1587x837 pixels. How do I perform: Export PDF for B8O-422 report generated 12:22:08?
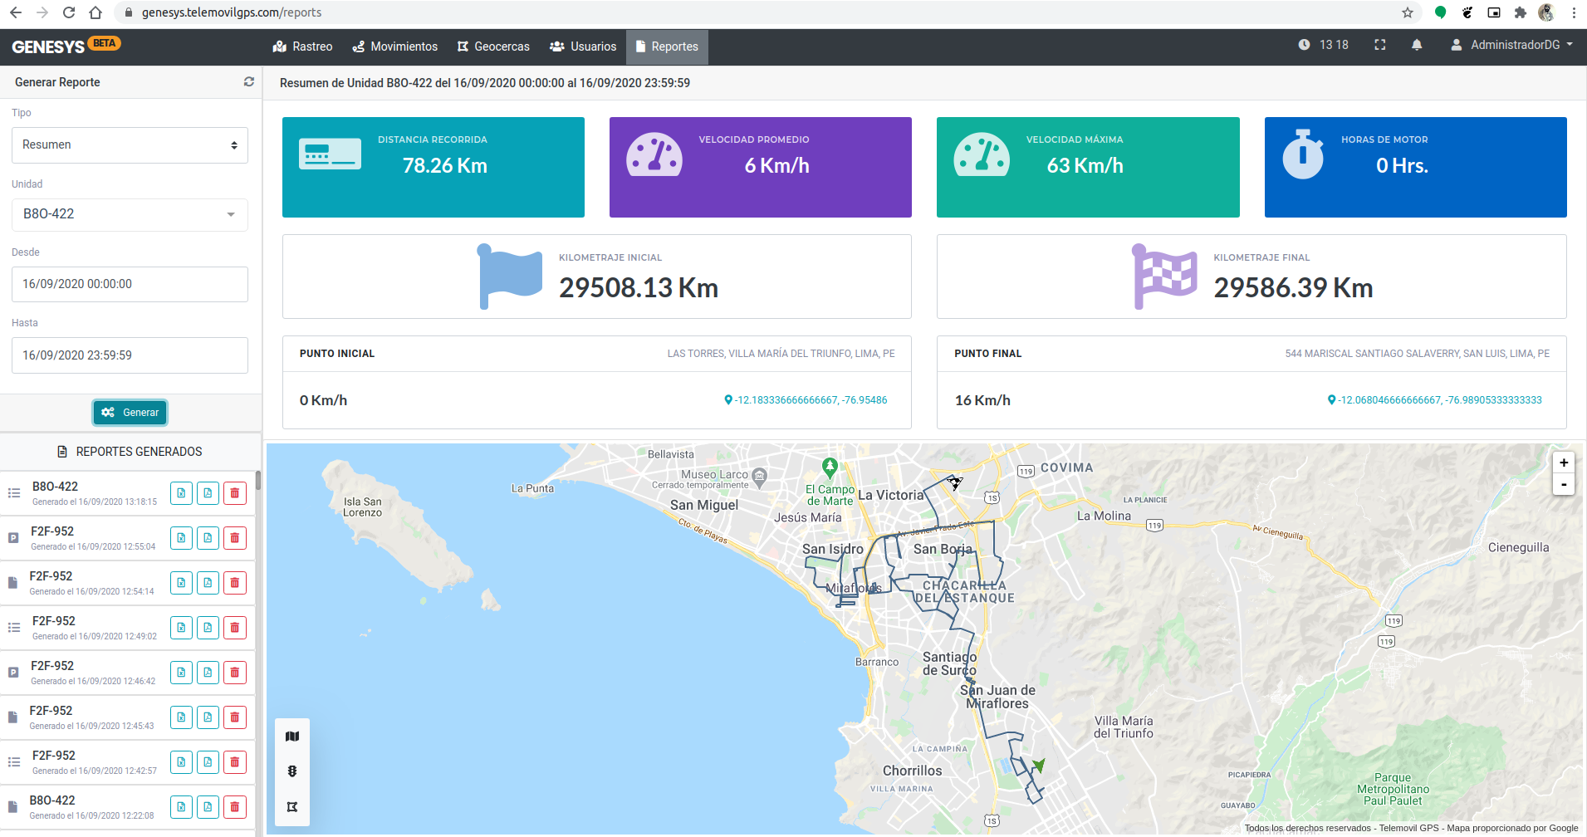pos(208,807)
